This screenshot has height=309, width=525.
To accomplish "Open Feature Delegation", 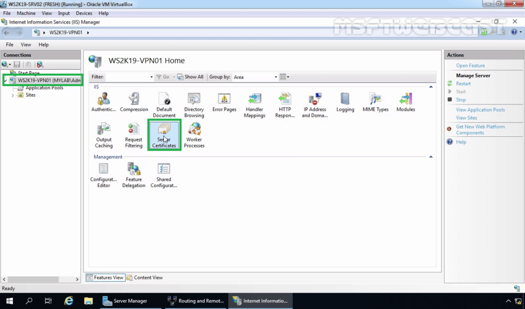I will point(134,175).
